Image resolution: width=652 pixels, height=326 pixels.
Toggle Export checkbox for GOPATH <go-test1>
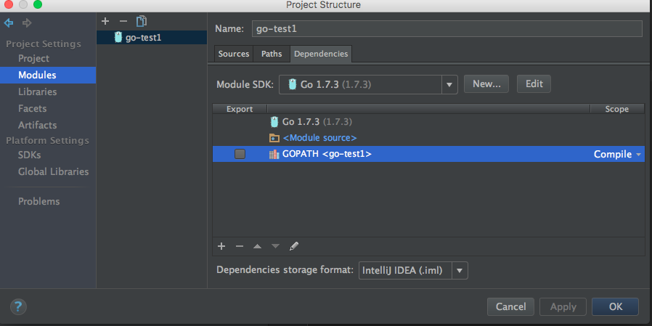coord(240,154)
